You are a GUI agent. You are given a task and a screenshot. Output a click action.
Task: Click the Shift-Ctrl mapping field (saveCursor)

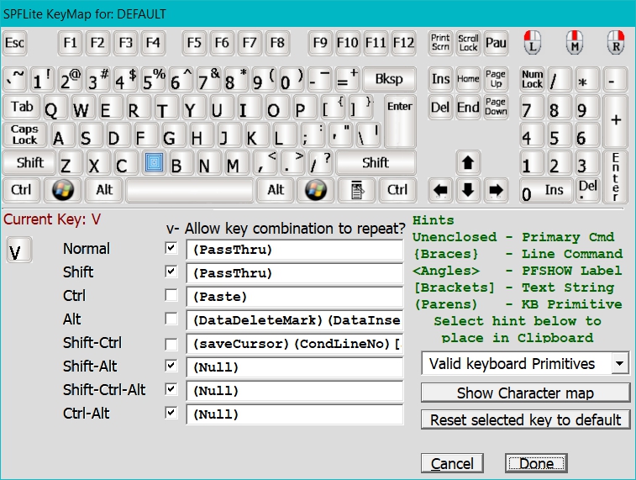click(295, 343)
